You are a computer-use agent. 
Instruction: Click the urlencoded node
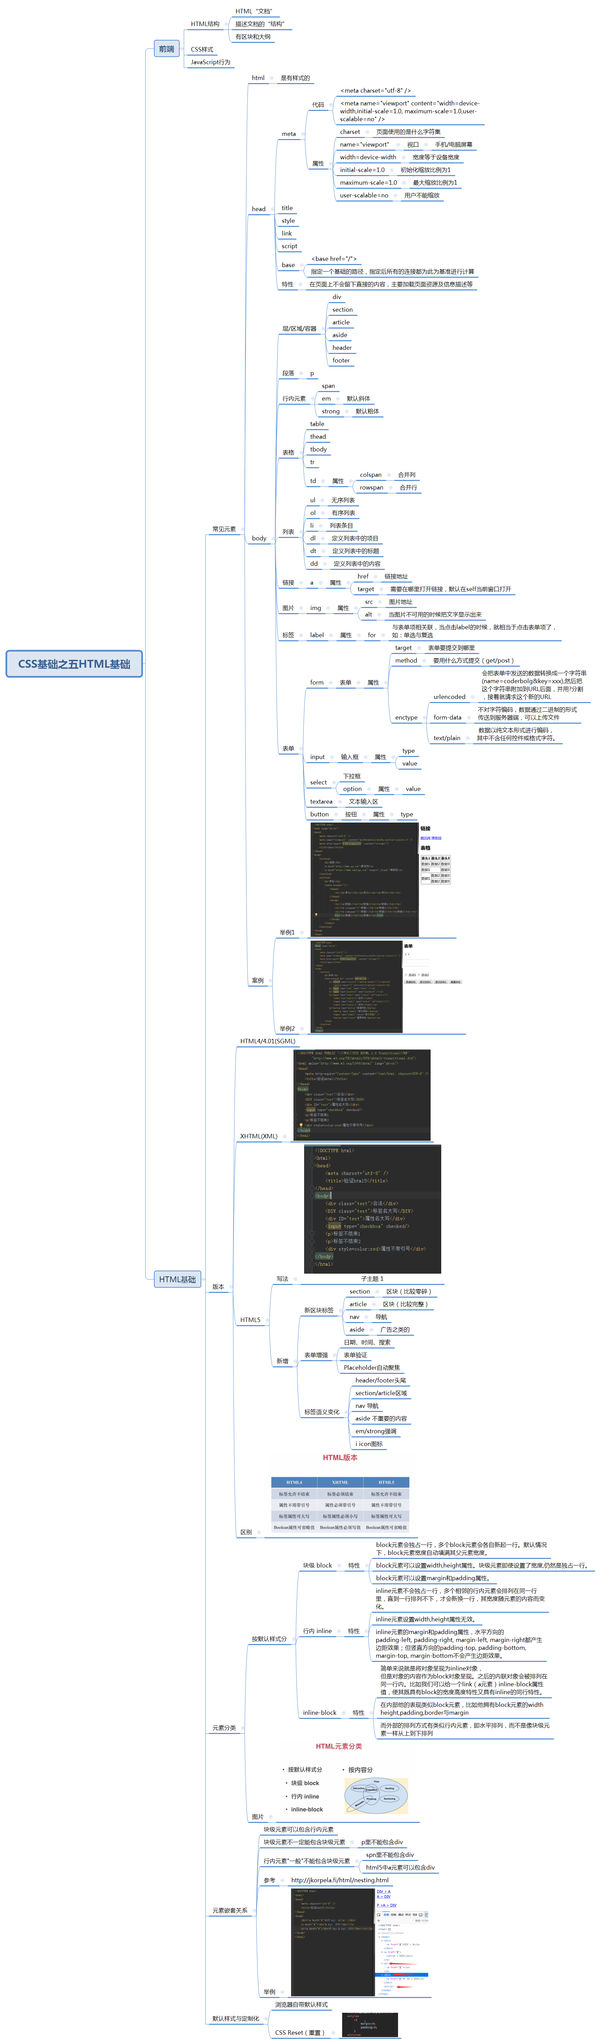(x=449, y=697)
